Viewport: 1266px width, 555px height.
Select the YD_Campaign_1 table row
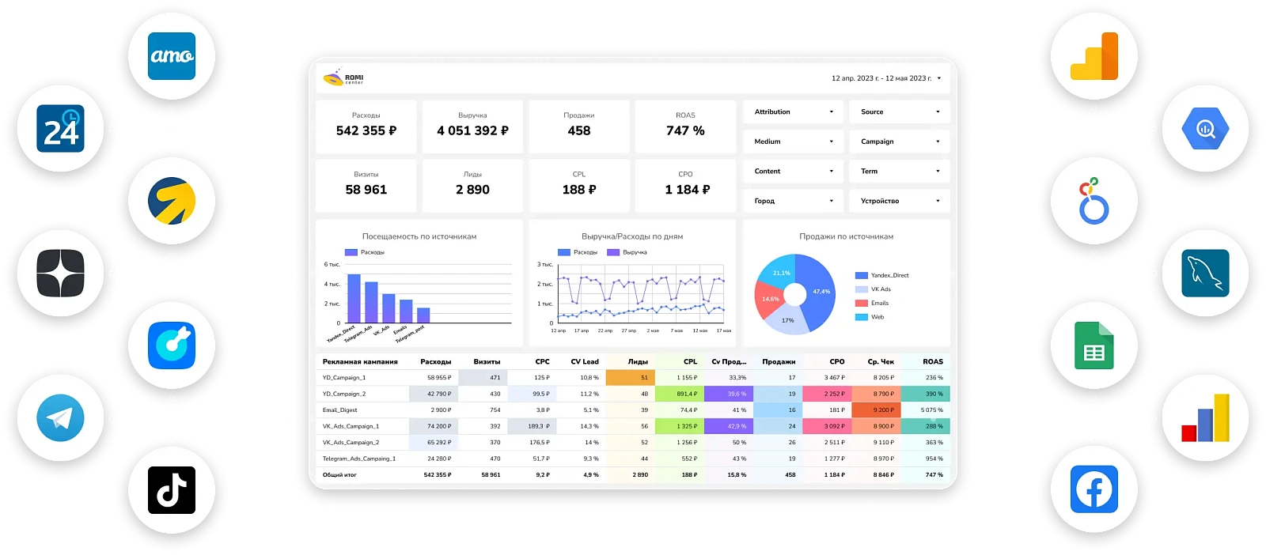633,377
